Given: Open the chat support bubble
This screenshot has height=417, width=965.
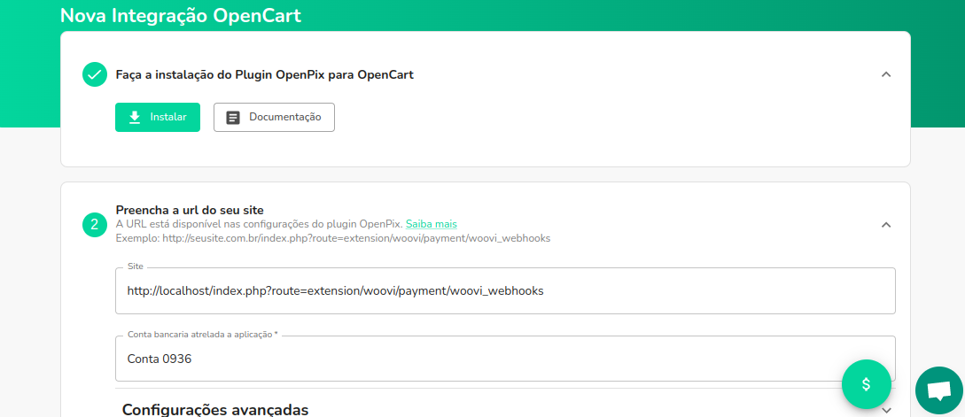Looking at the screenshot, I should pyautogui.click(x=938, y=390).
